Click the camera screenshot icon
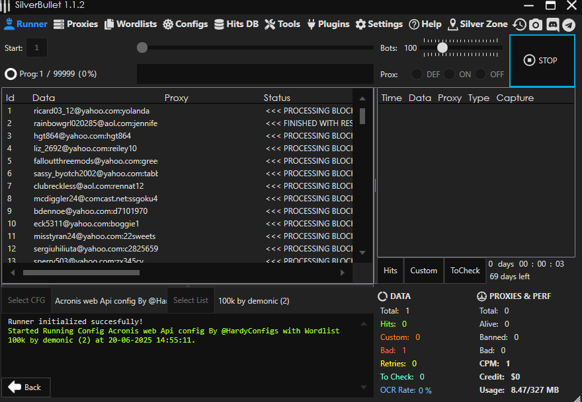Screen dimensions: 582x402 click(536, 25)
